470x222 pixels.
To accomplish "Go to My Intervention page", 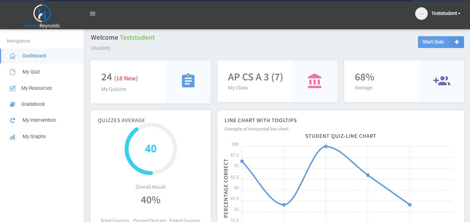I will tap(39, 120).
